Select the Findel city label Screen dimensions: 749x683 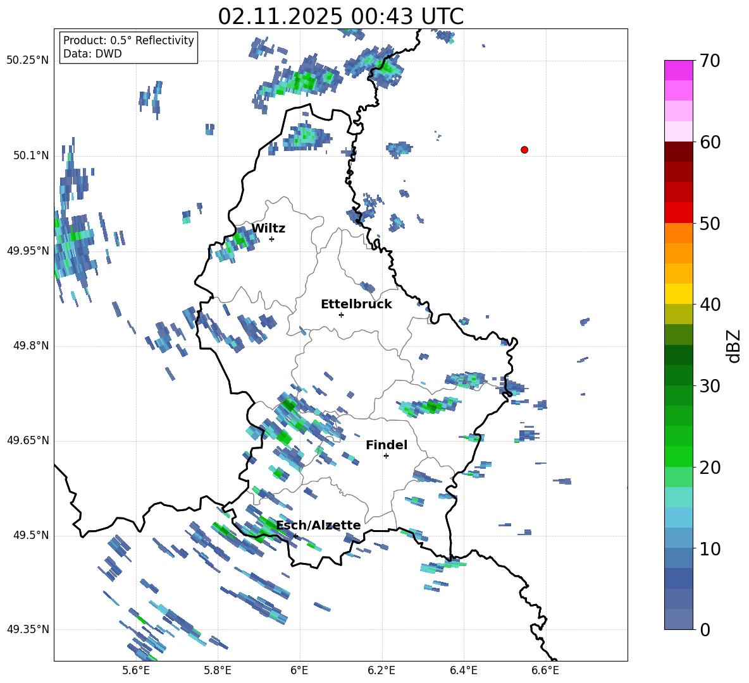386,445
